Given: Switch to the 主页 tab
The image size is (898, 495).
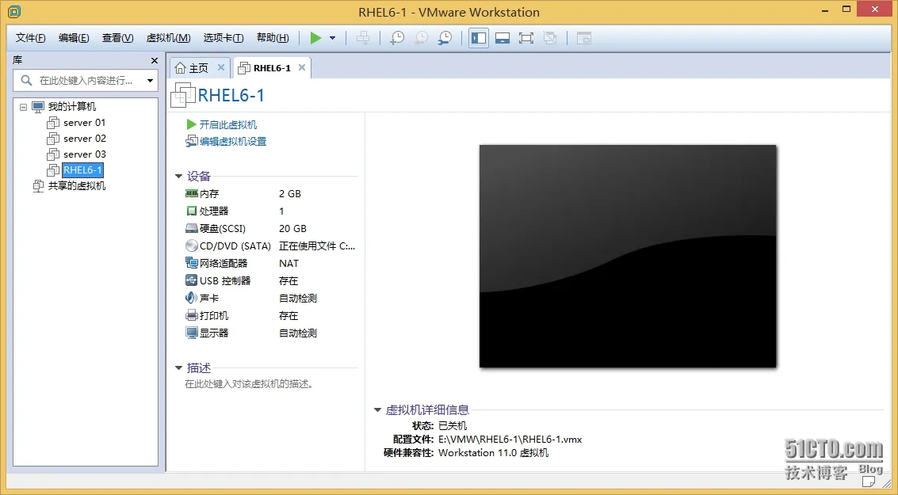Looking at the screenshot, I should click(198, 68).
